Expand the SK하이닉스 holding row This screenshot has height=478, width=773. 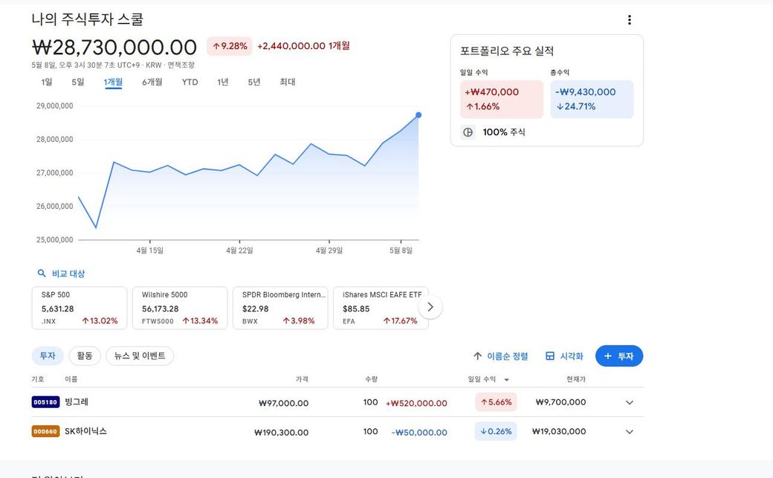pos(629,432)
